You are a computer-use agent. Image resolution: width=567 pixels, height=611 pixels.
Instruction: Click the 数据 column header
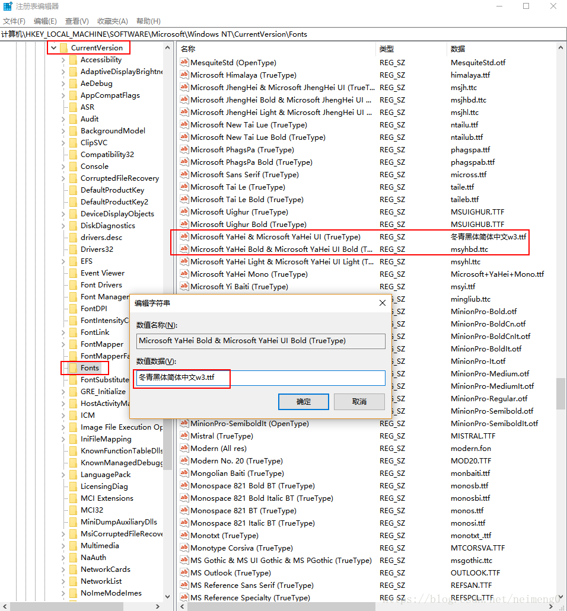pos(501,49)
